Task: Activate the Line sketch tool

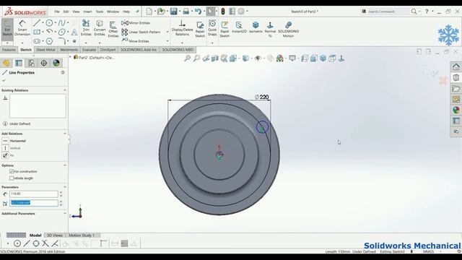Action: (x=37, y=22)
